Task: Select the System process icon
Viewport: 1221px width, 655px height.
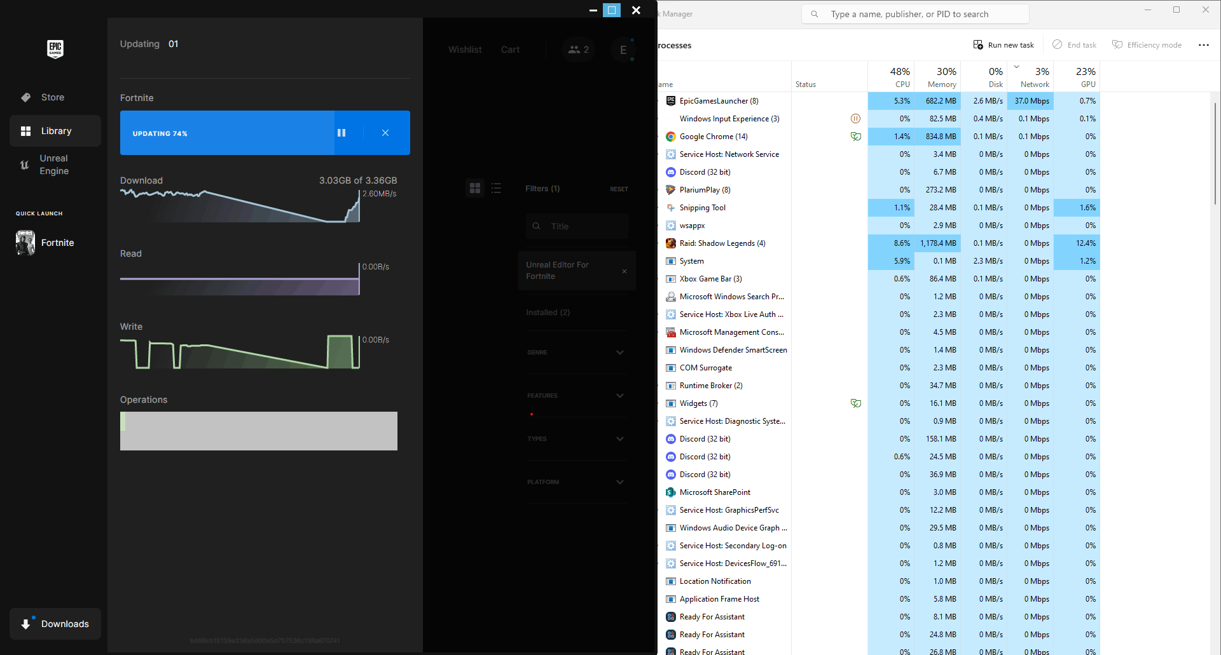Action: [670, 261]
